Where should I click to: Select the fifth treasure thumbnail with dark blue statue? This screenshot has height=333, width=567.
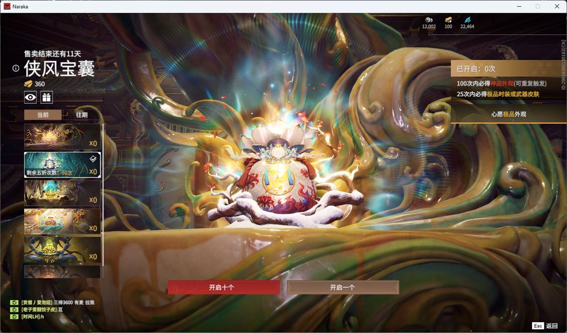coord(62,250)
